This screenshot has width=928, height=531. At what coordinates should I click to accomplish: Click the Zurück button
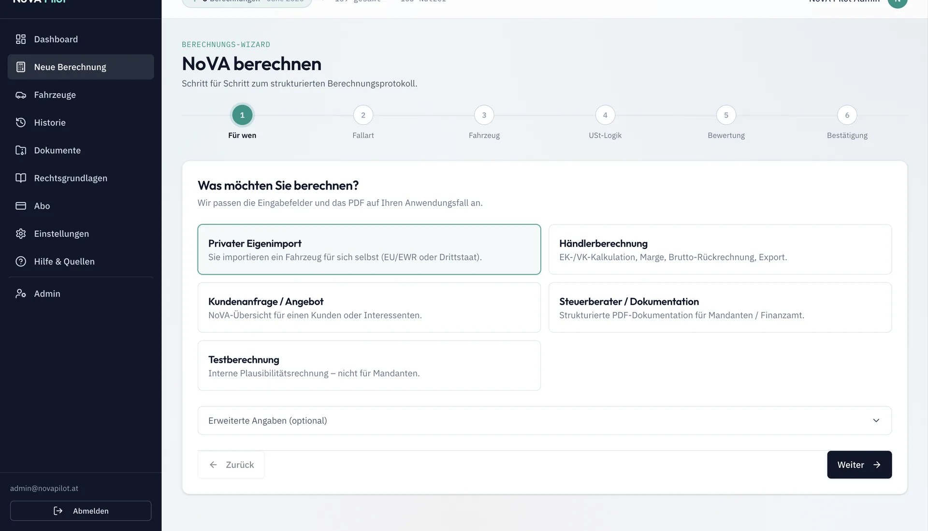coord(231,465)
